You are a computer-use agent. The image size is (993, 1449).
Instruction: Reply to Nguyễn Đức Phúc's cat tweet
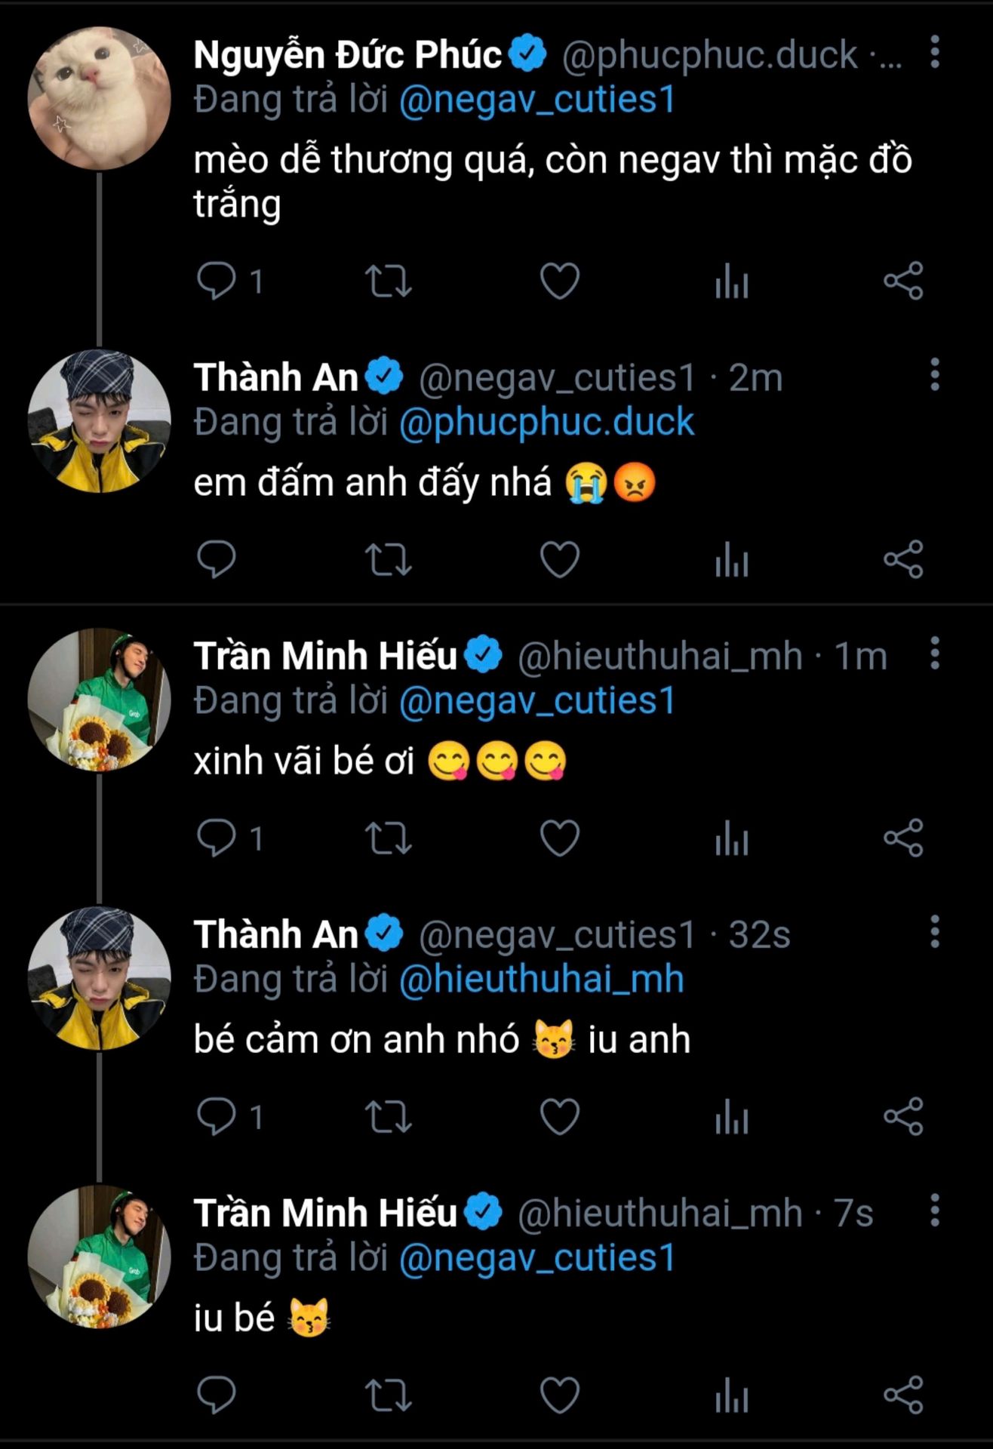point(217,281)
